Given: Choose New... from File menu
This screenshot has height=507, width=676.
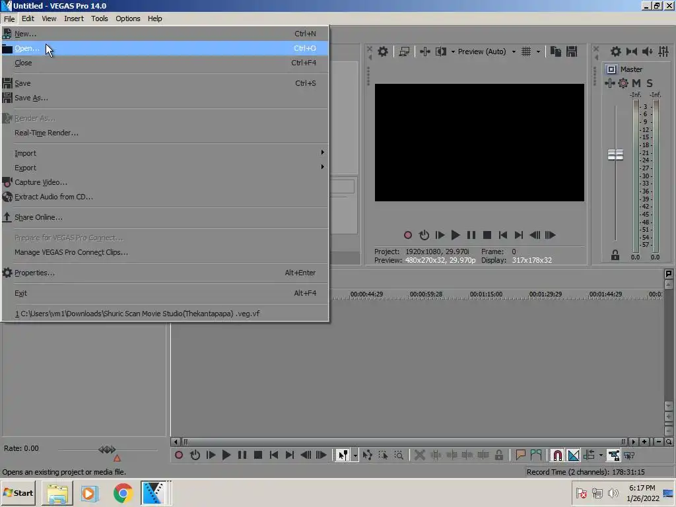Looking at the screenshot, I should click(x=164, y=34).
